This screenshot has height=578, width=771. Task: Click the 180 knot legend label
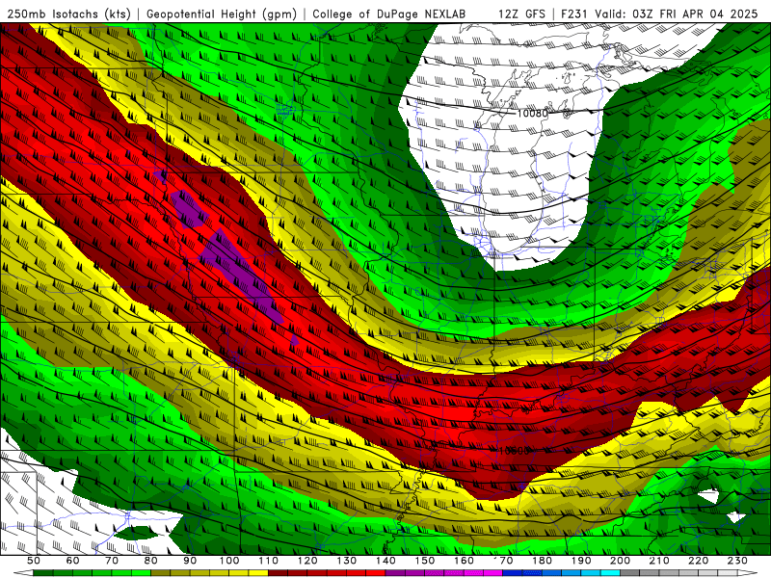pos(542,561)
